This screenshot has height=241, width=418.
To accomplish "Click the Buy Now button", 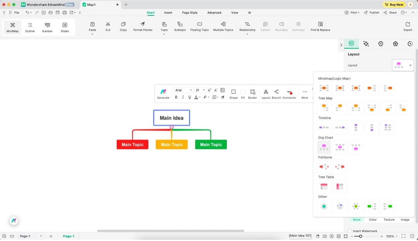I will 394,5.
